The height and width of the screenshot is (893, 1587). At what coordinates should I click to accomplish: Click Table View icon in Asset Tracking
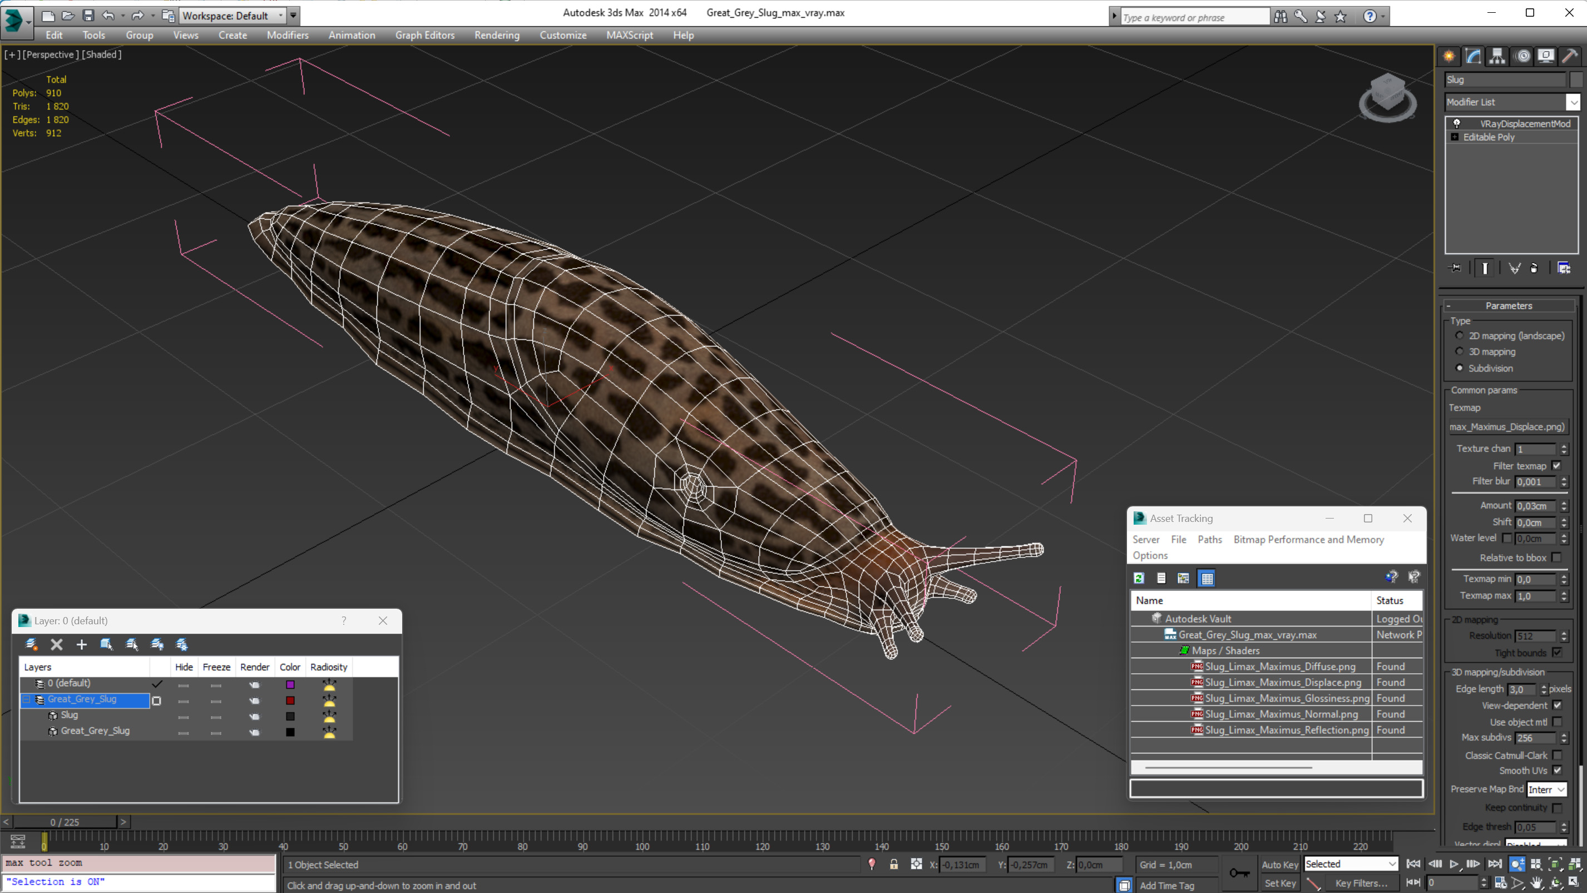[1207, 578]
